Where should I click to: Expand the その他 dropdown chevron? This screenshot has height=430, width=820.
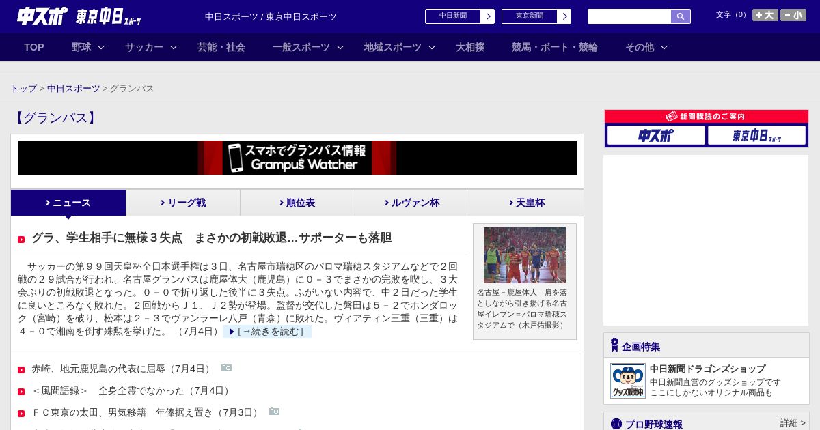tap(664, 48)
